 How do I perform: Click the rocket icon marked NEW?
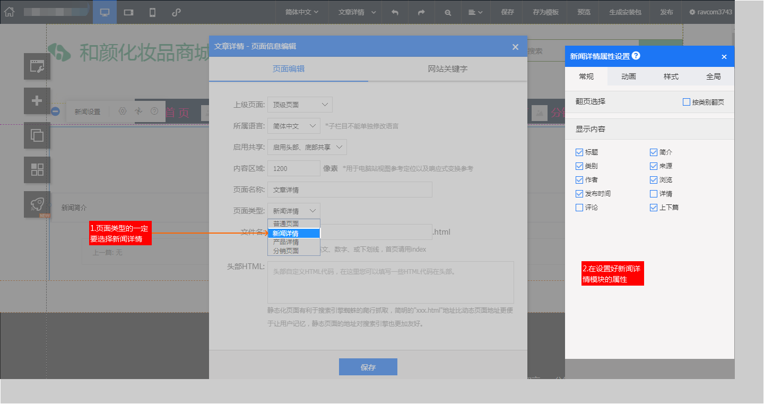[x=37, y=204]
